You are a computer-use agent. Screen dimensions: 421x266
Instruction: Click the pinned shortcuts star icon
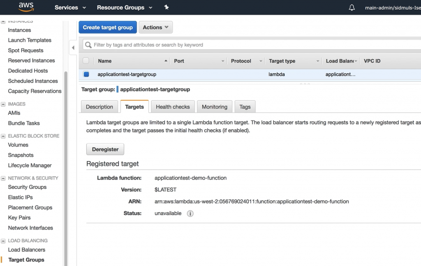click(x=167, y=7)
